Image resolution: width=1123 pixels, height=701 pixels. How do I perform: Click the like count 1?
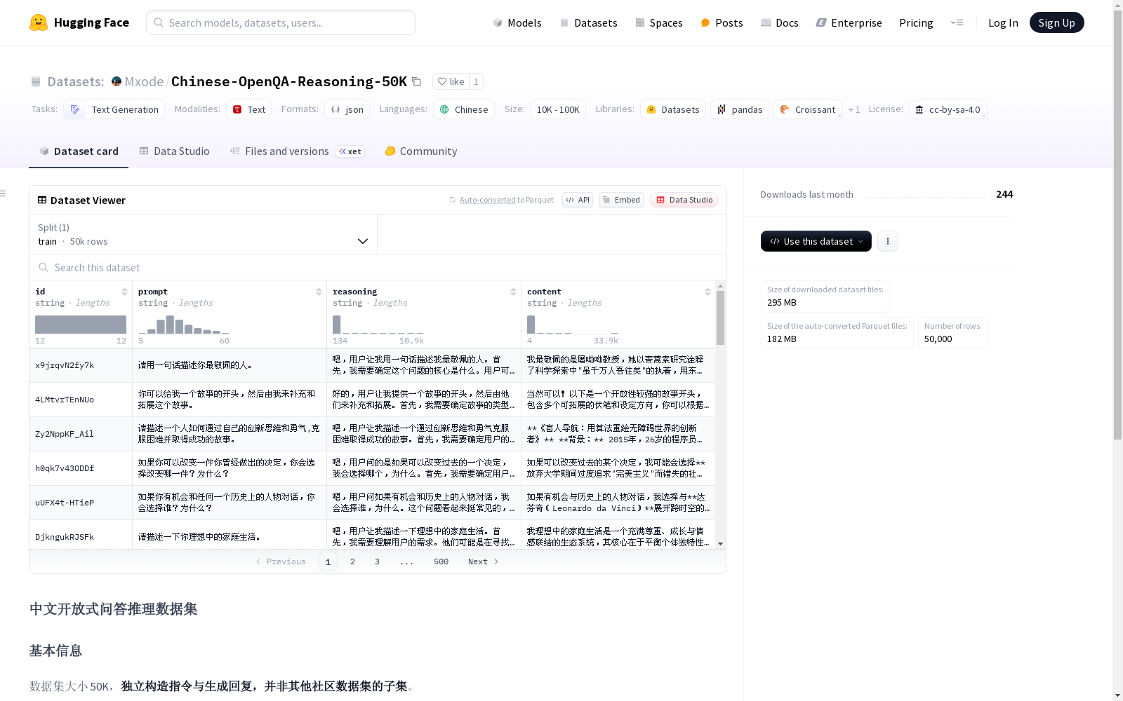point(476,81)
